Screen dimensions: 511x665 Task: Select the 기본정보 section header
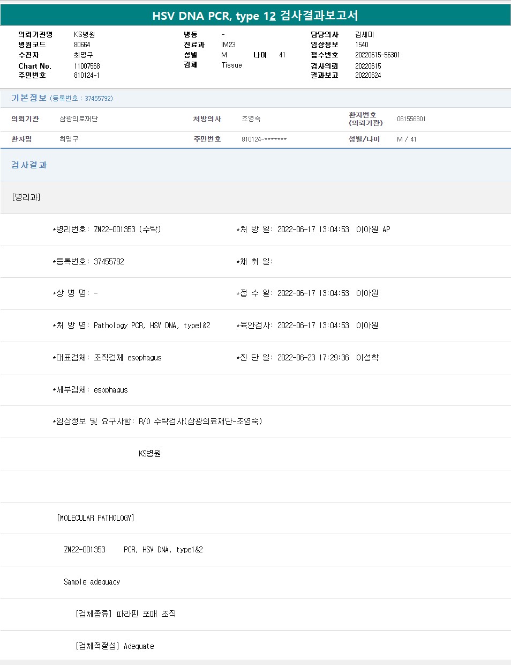[x=29, y=98]
